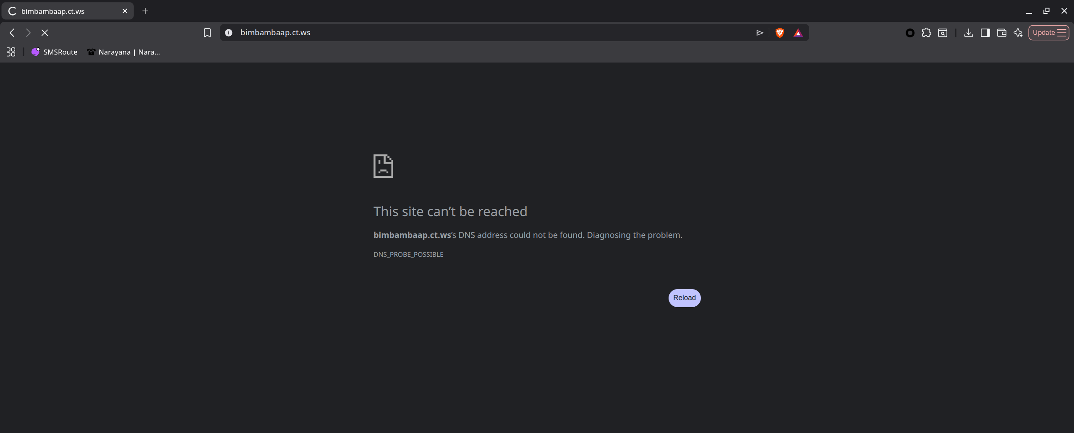
Task: Stop loading the page
Action: pos(44,33)
